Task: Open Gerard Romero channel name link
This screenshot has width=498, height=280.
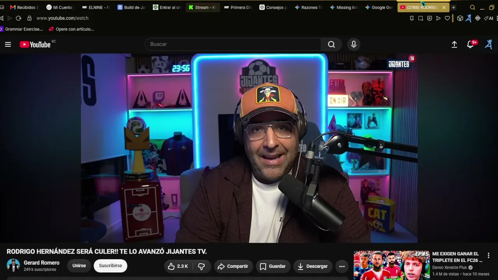Action: pos(42,263)
